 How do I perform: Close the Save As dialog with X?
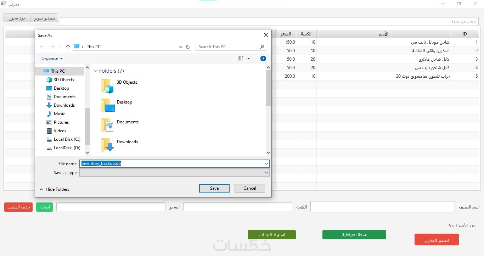pos(266,35)
